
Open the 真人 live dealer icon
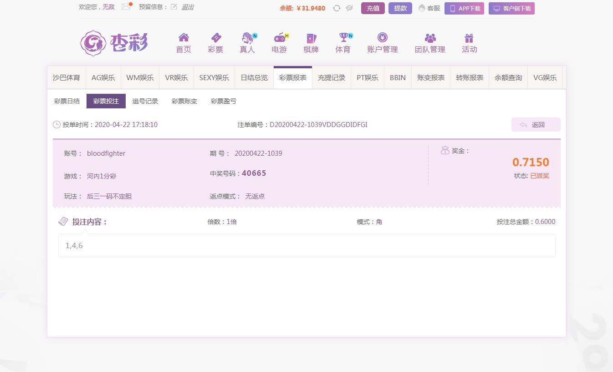point(247,38)
